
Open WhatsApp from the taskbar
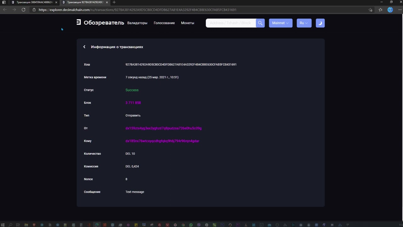191,225
